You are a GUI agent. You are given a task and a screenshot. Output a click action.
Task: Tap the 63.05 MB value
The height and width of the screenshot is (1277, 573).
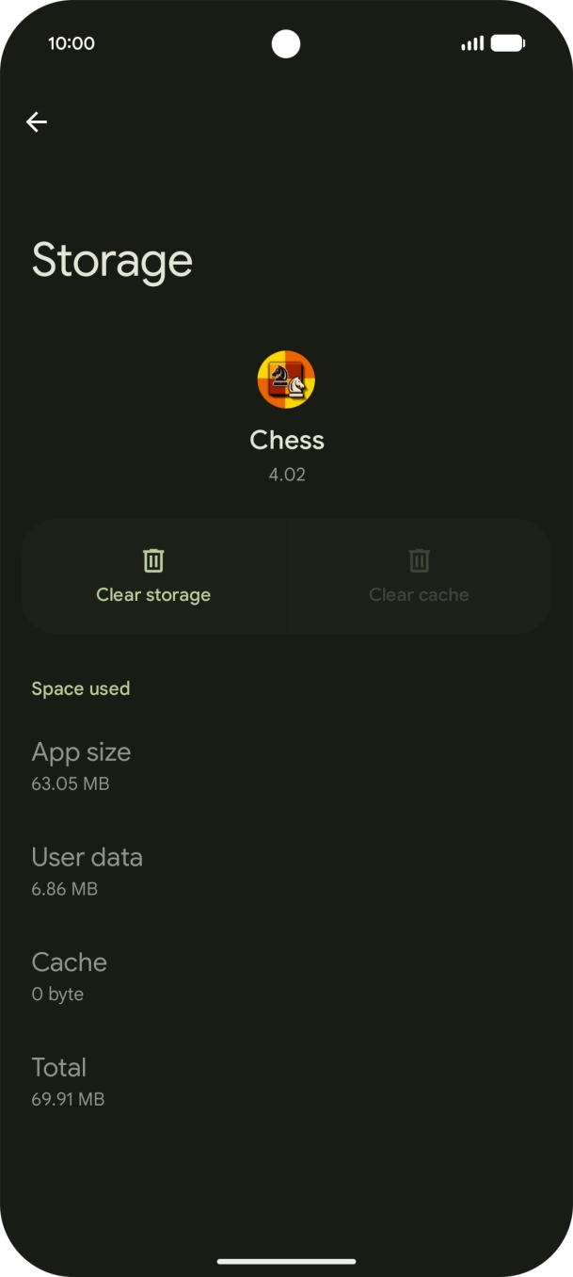coord(71,784)
